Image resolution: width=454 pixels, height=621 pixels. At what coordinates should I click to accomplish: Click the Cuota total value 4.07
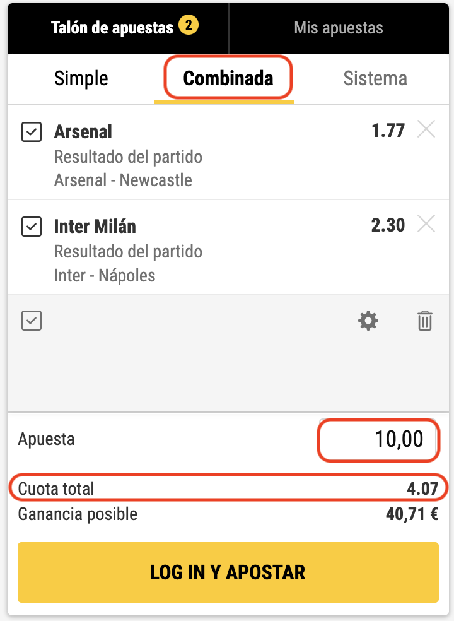pyautogui.click(x=419, y=488)
